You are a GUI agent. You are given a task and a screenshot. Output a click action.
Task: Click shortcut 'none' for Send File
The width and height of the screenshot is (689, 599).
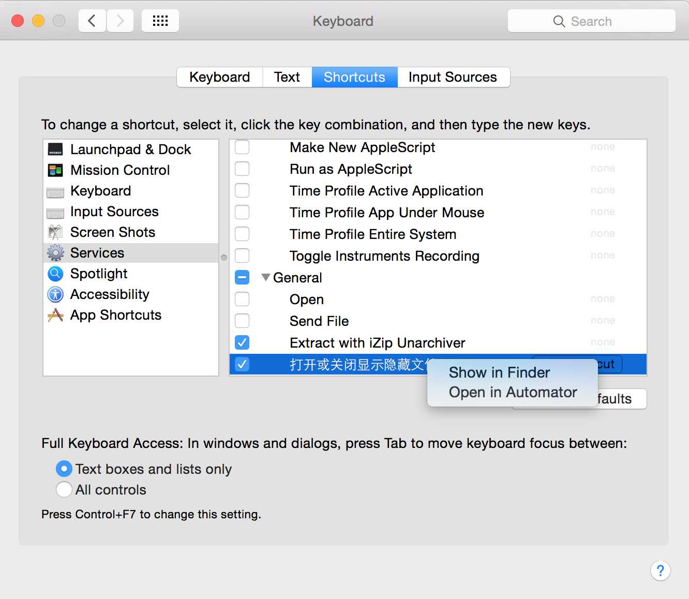point(603,320)
